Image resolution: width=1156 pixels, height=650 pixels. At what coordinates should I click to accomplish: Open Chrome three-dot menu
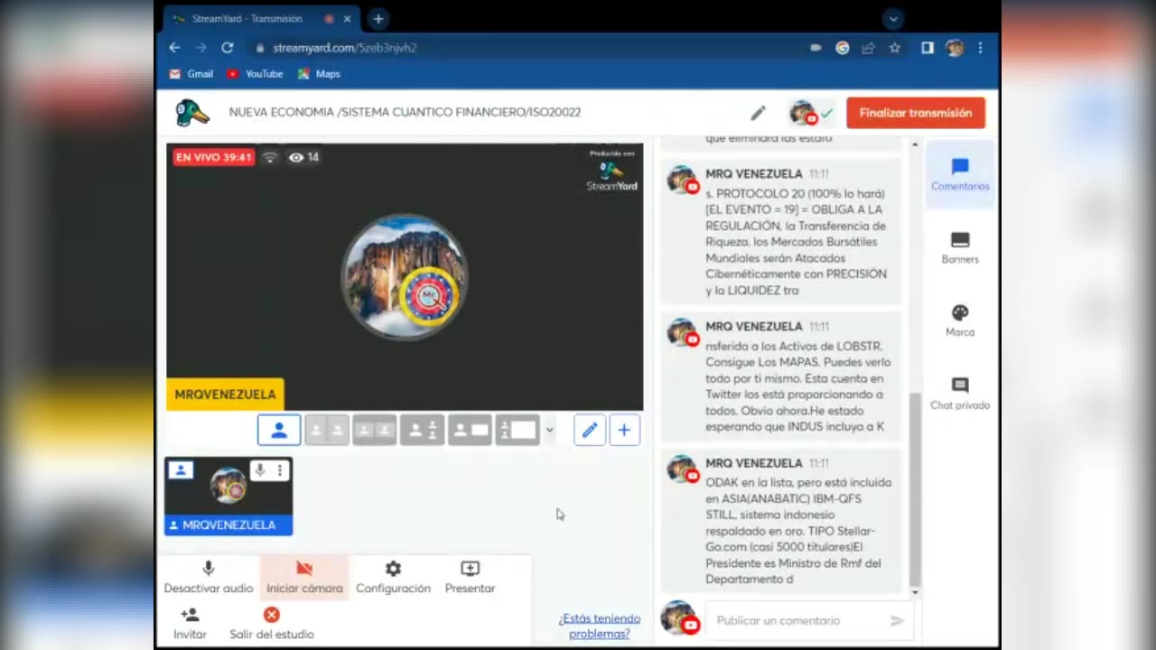pos(980,48)
